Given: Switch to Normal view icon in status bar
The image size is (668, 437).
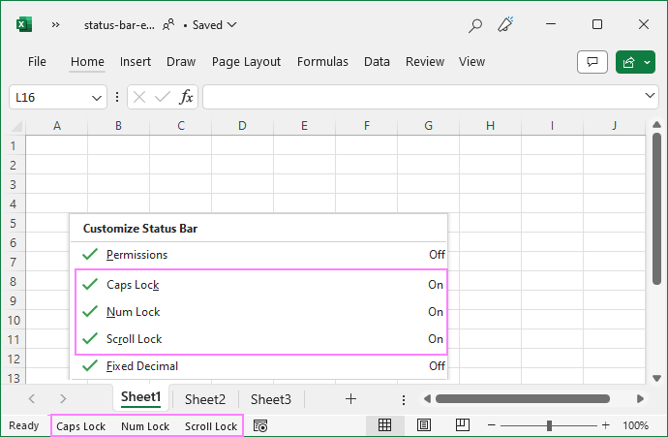Looking at the screenshot, I should click(x=384, y=425).
